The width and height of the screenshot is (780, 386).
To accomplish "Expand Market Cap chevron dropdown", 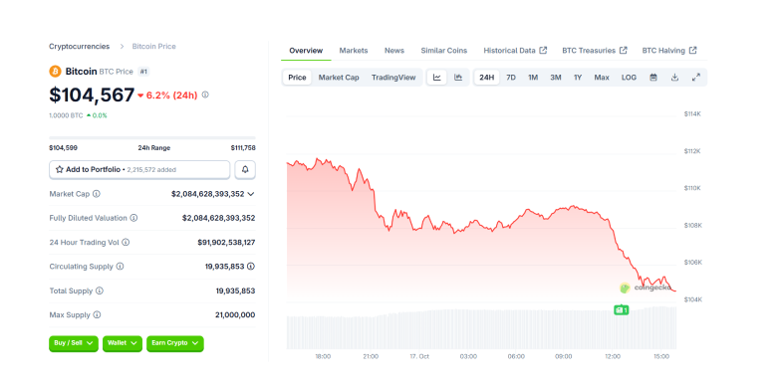I will coord(251,194).
